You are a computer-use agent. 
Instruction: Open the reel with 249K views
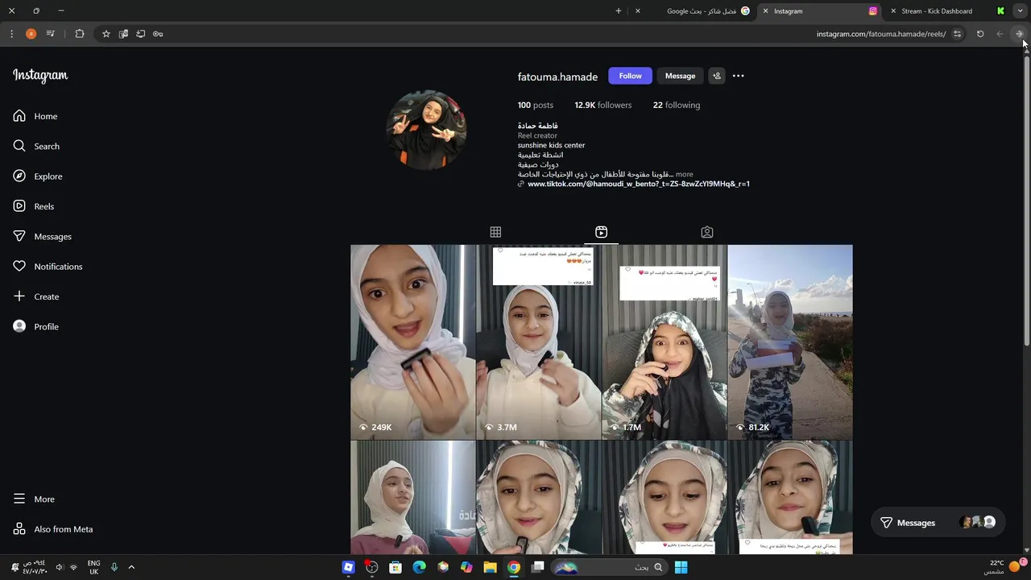(412, 342)
